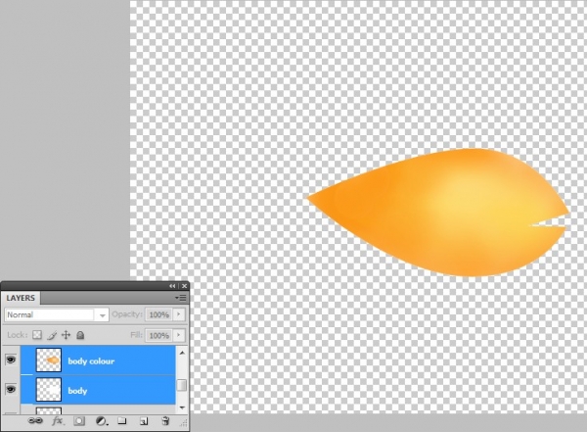This screenshot has height=432, width=587.
Task: Open the Normal blend mode dropdown
Action: 57,314
